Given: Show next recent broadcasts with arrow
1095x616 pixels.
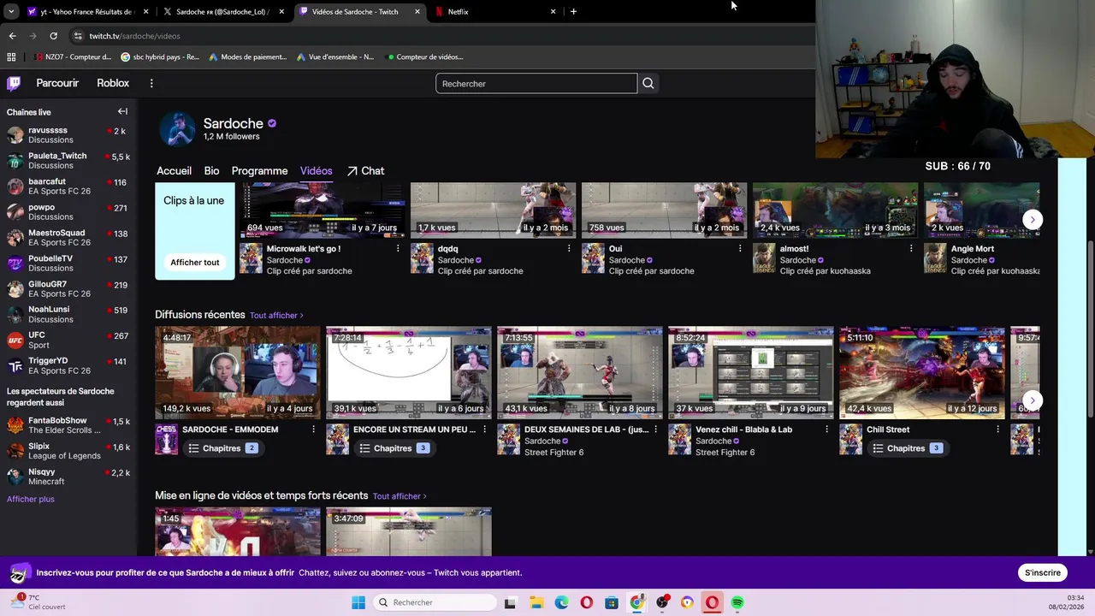Looking at the screenshot, I should pyautogui.click(x=1033, y=400).
